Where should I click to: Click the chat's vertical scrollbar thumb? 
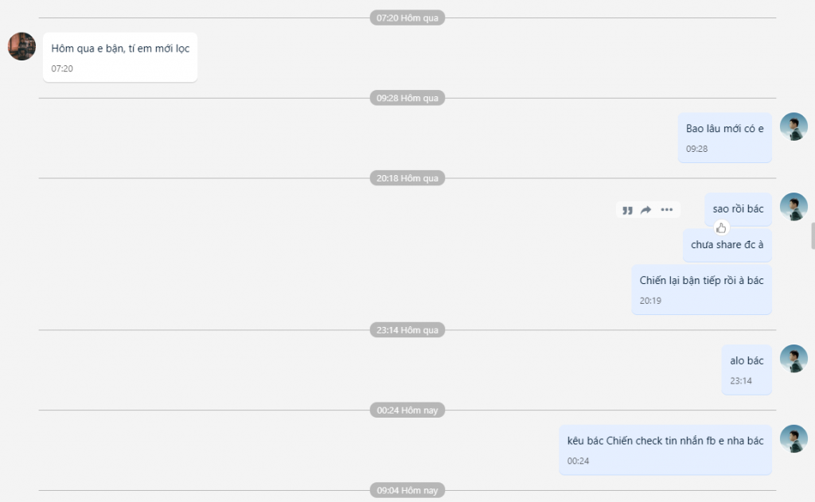[x=812, y=236]
